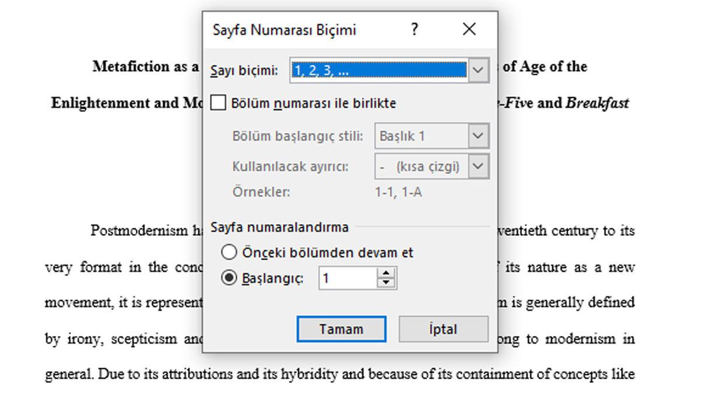Close the Sayfa Numarası Biçimi dialog
The image size is (701, 394).
pyautogui.click(x=469, y=30)
